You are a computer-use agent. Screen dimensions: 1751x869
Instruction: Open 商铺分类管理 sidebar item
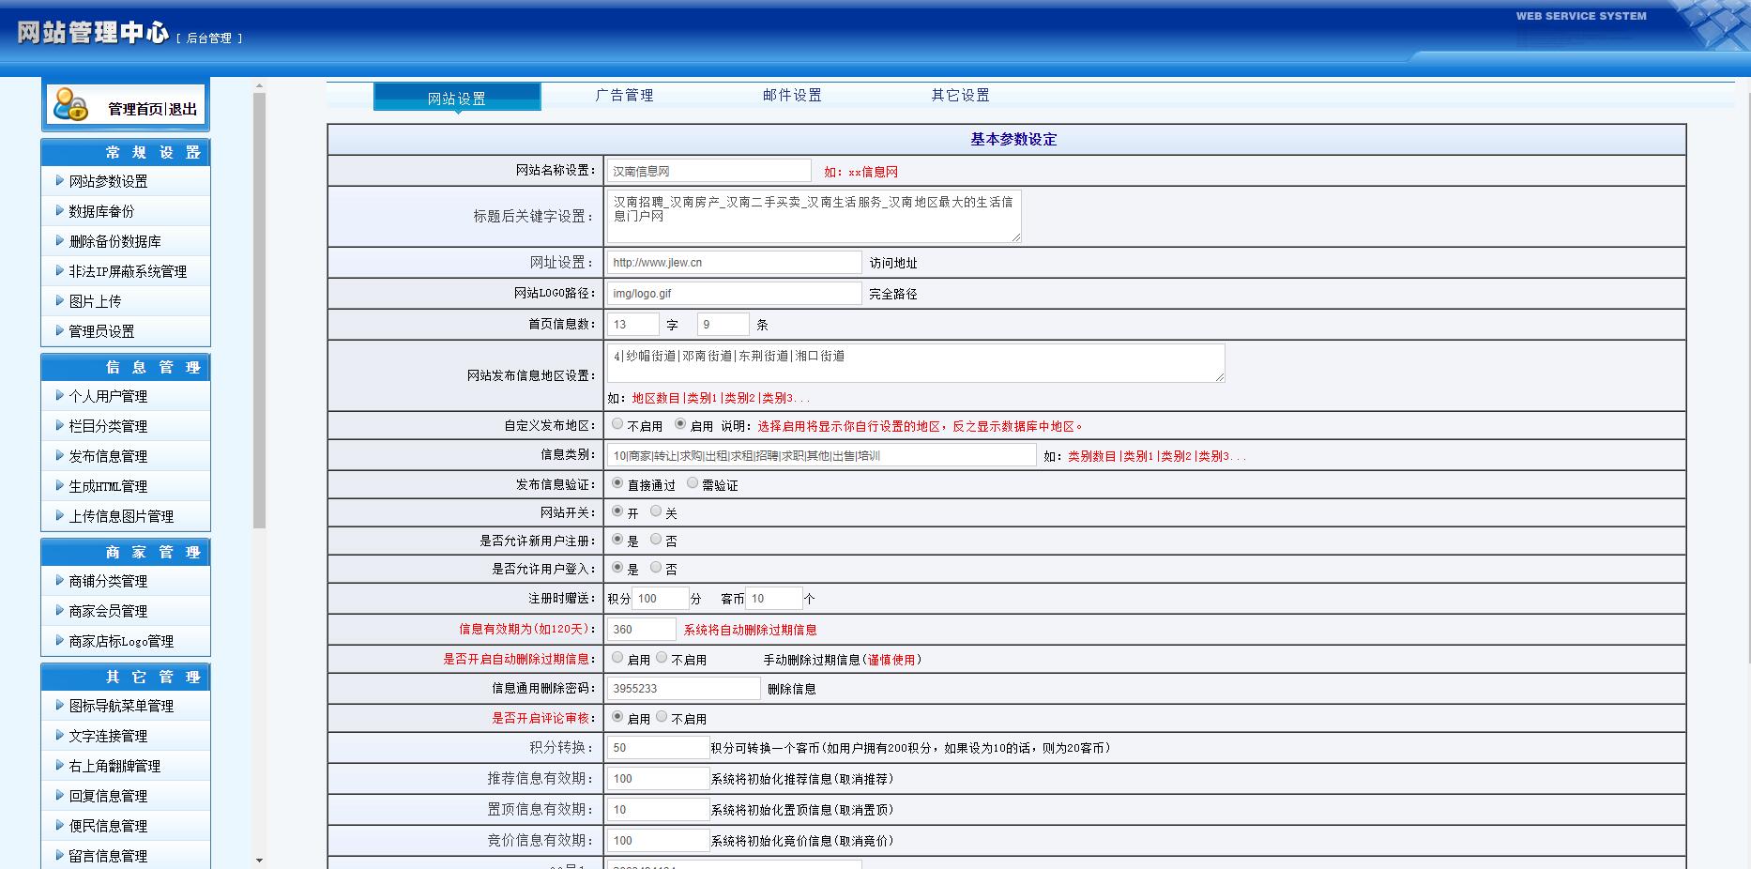click(x=108, y=581)
